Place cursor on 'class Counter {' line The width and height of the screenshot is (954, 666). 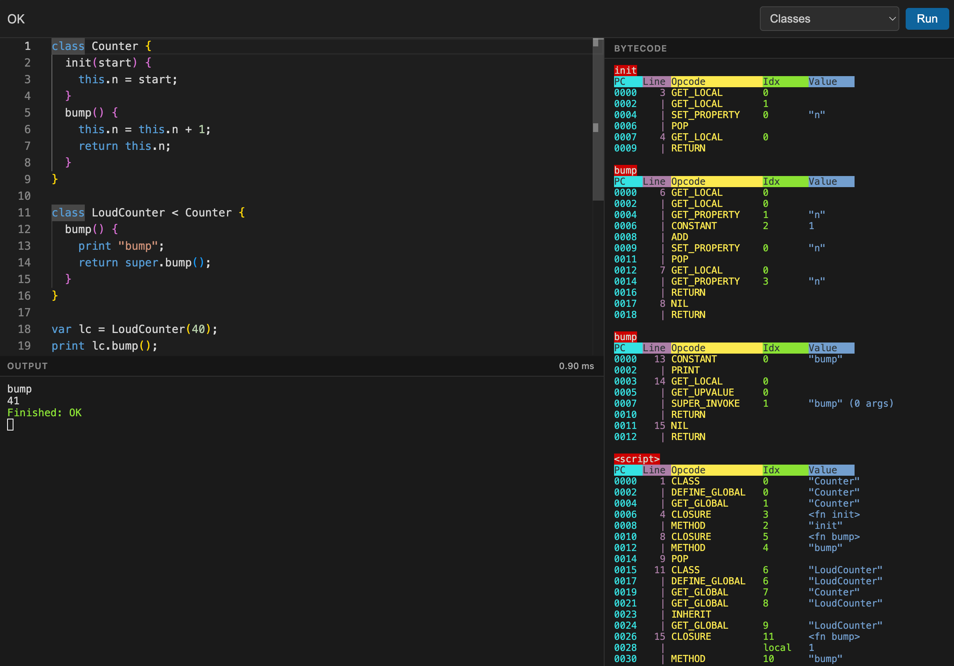(101, 46)
